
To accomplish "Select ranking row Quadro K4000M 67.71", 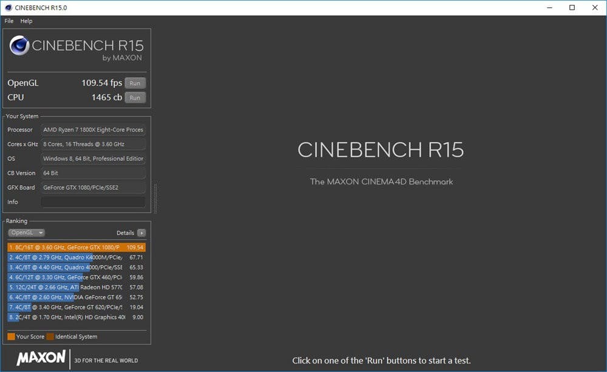I will coord(76,257).
